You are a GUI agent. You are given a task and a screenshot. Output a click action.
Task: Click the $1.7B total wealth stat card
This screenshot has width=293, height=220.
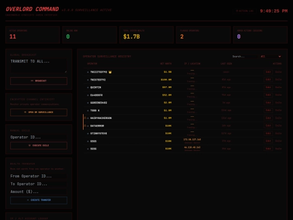[x=146, y=35]
